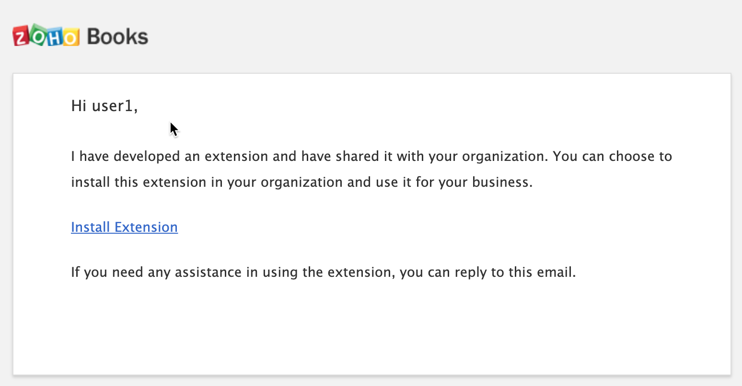Click the Books wordmark text
The height and width of the screenshot is (386, 742).
(x=117, y=37)
